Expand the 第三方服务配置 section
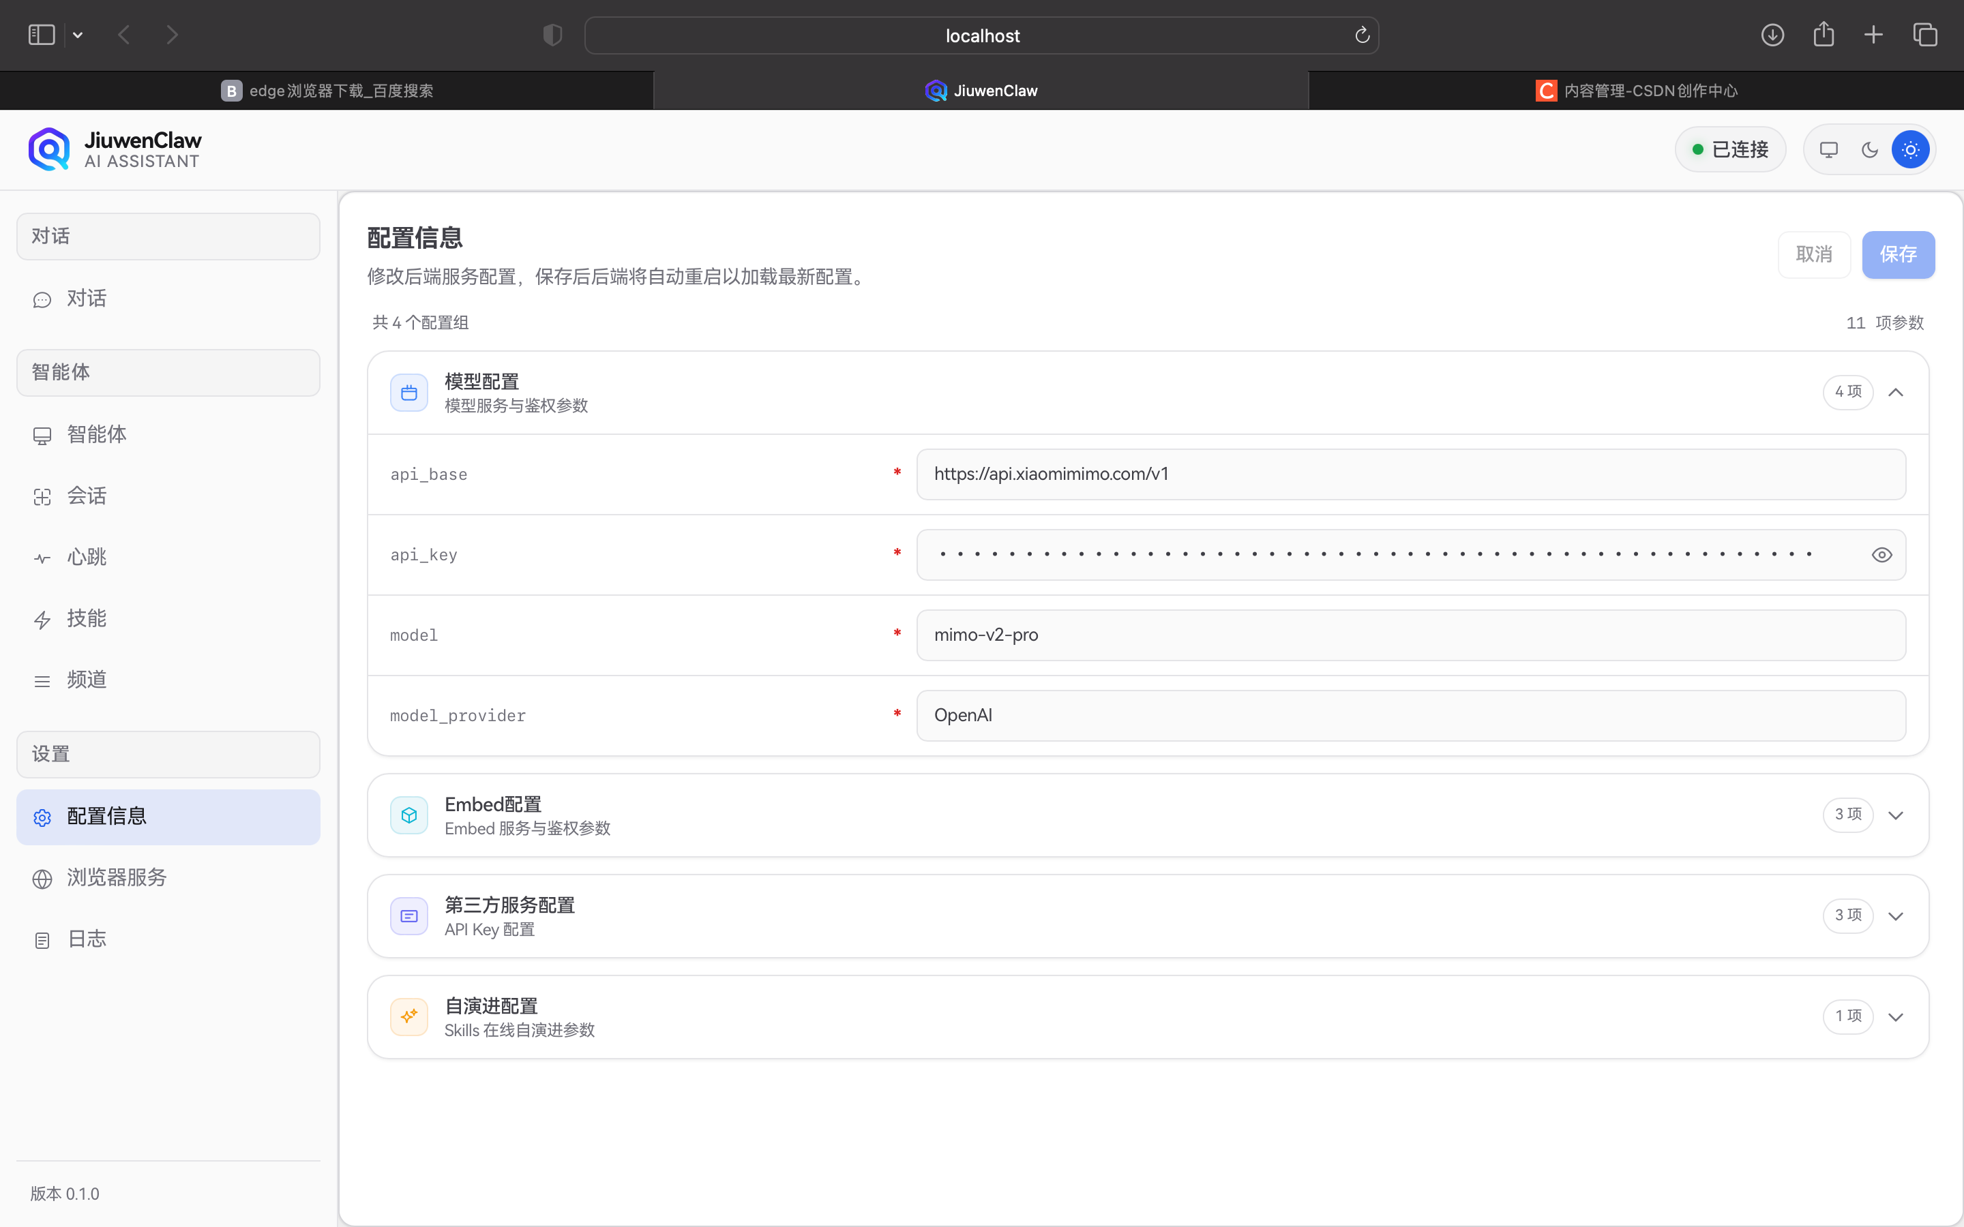 coord(1895,916)
